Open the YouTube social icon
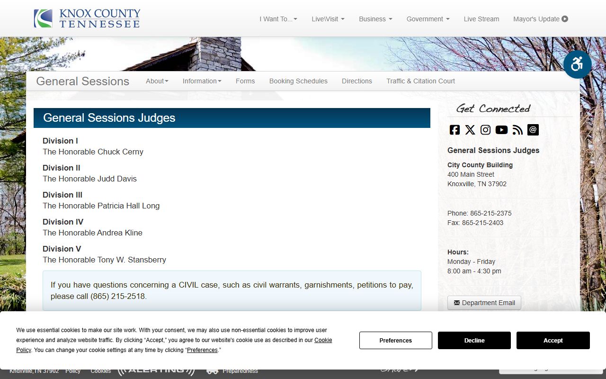 (501, 130)
